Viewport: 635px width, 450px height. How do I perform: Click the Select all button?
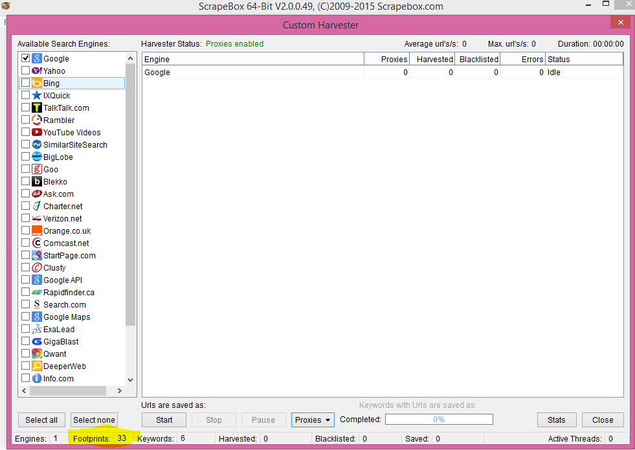pos(41,420)
